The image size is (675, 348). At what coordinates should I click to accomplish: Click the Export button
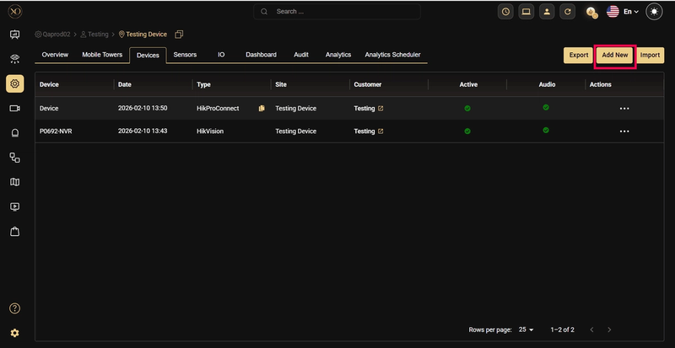pyautogui.click(x=579, y=55)
